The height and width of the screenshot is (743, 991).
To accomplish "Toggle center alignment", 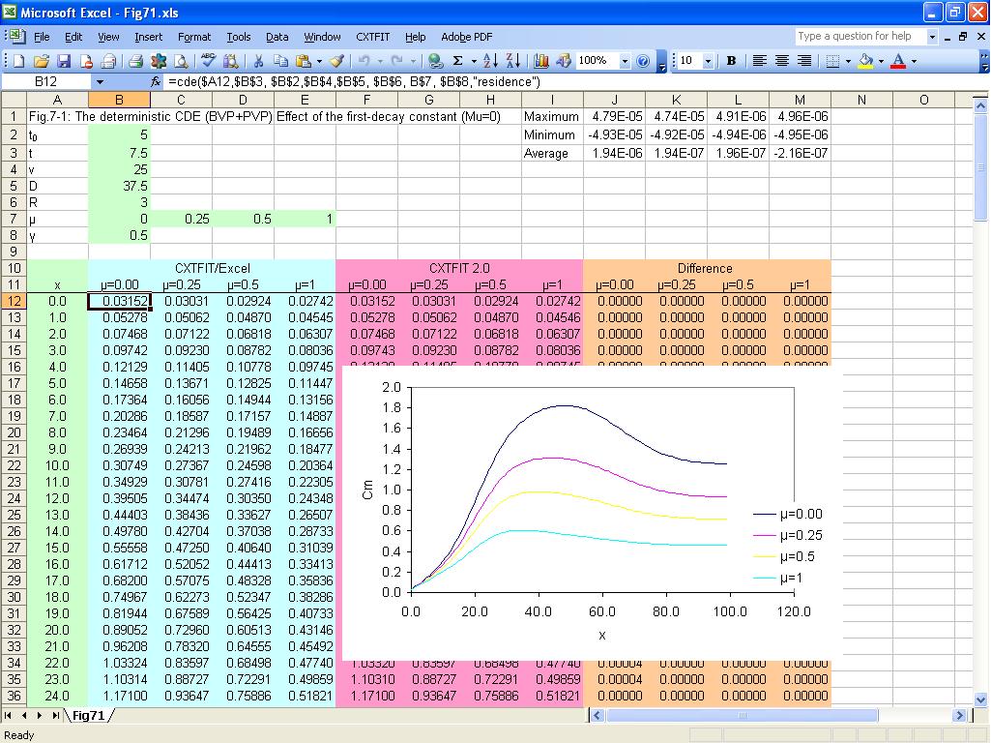I will click(783, 60).
